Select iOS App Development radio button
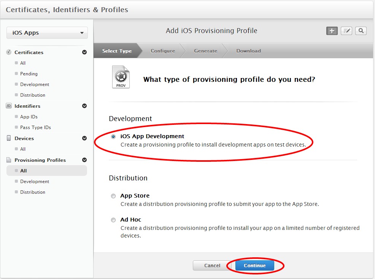Viewport: 375px width, 279px height. point(113,137)
